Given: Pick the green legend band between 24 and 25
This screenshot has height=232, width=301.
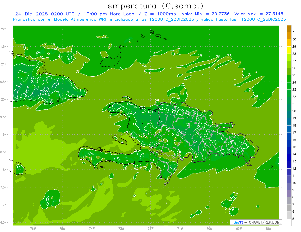Looking at the screenshot, I should [x=289, y=79].
